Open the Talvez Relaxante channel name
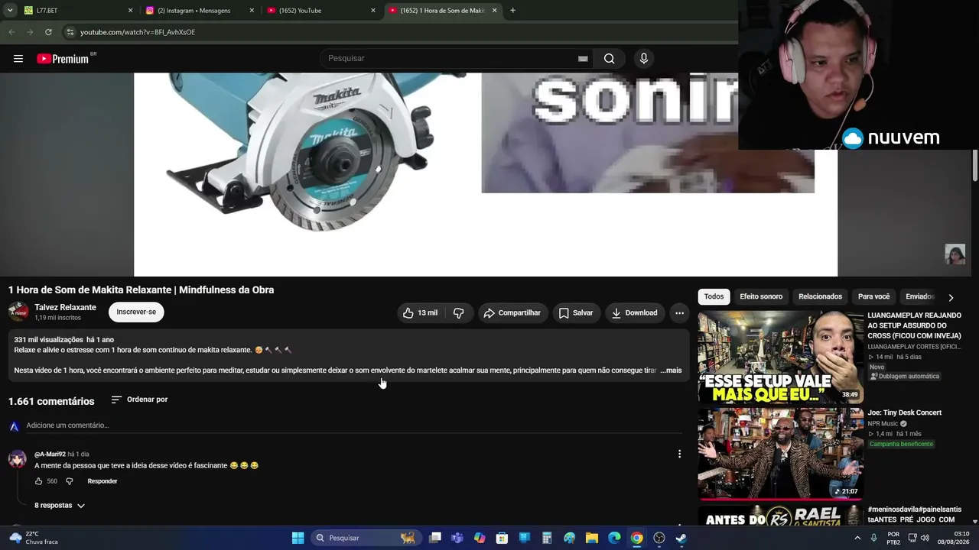Screen dimensions: 979x550 [x=65, y=307]
